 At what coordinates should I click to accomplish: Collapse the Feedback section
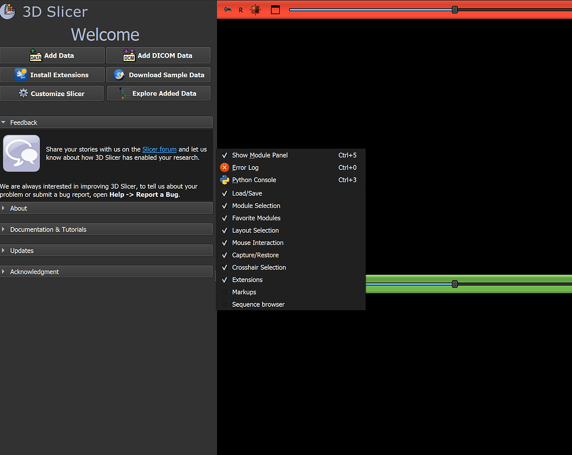pos(23,122)
